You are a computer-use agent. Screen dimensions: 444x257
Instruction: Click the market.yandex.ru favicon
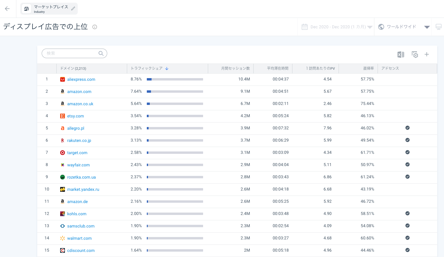[63, 189]
